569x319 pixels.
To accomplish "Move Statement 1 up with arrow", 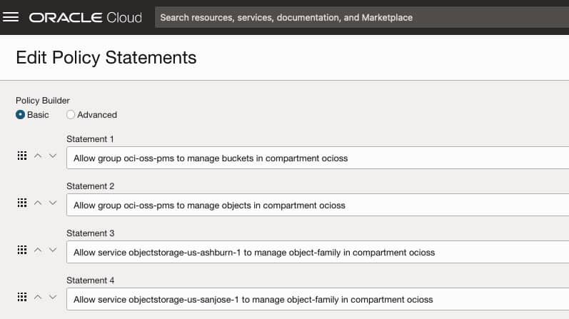I will coord(39,156).
